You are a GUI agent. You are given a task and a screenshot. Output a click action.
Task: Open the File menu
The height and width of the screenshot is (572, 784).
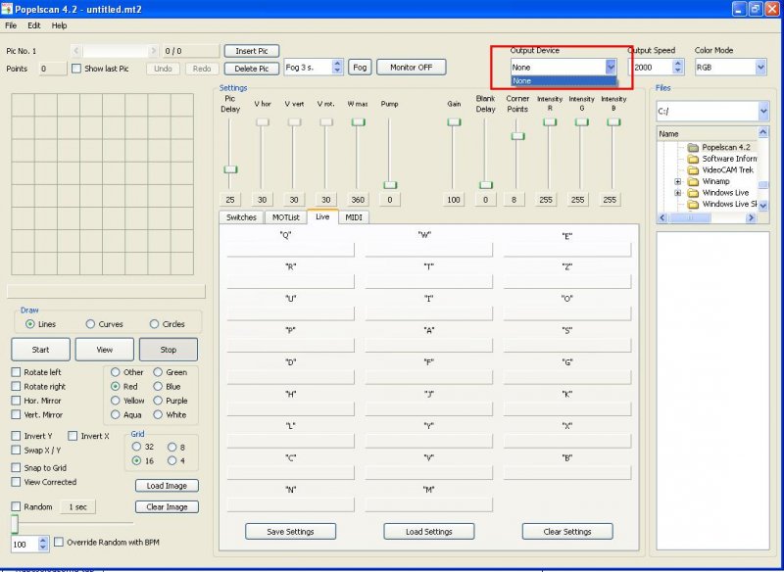point(11,25)
